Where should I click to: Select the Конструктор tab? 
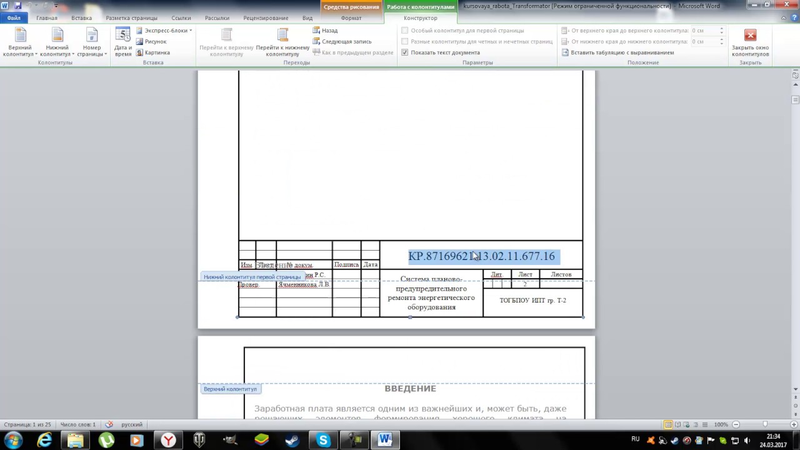[421, 18]
